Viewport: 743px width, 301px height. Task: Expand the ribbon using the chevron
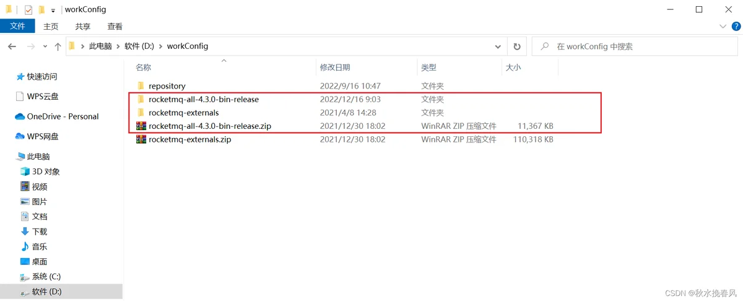[x=723, y=27]
